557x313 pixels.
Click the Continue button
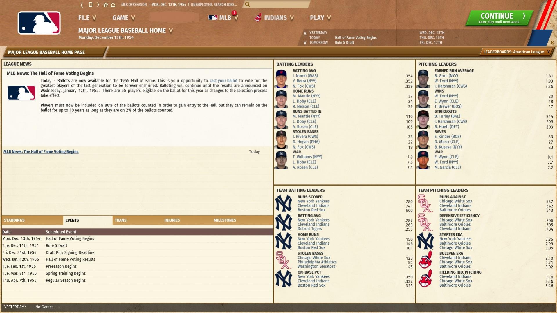click(x=499, y=18)
